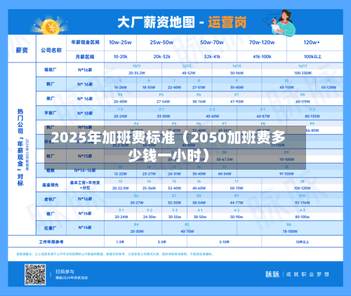The image size is (351, 296).
Task: Click the 27-51W salary cell
Action: pos(199,88)
